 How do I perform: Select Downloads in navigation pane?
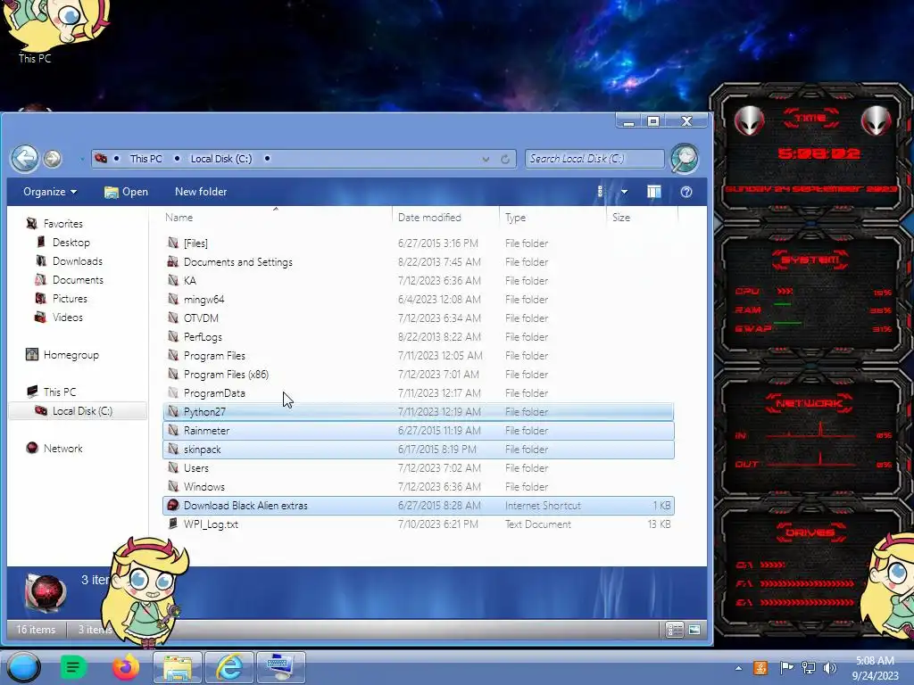(77, 261)
